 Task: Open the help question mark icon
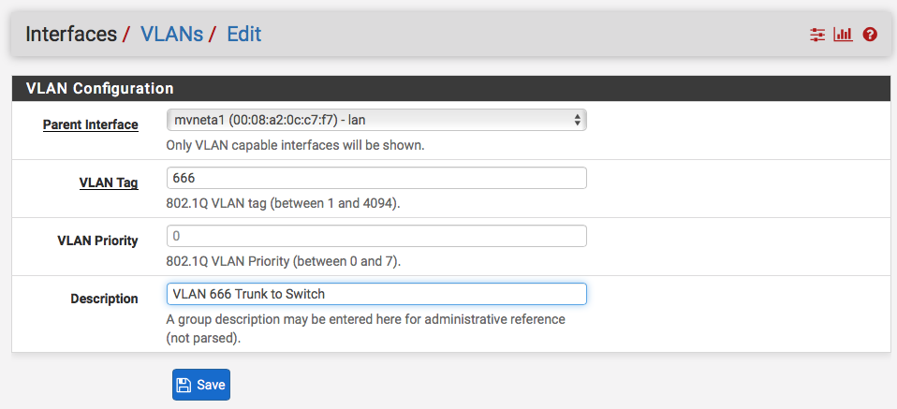coord(870,36)
